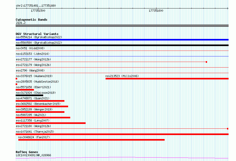Select the red nsv3048624 variant bar

(91, 140)
